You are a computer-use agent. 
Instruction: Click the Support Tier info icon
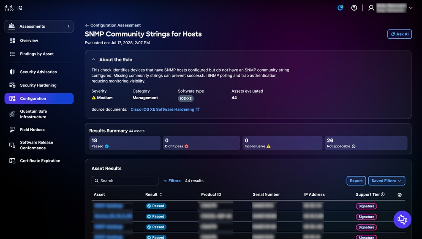coord(383,194)
